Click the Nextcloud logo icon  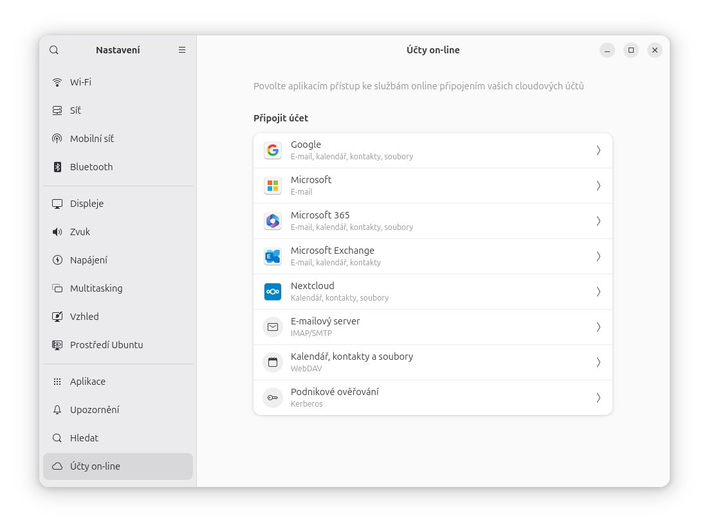pyautogui.click(x=273, y=292)
